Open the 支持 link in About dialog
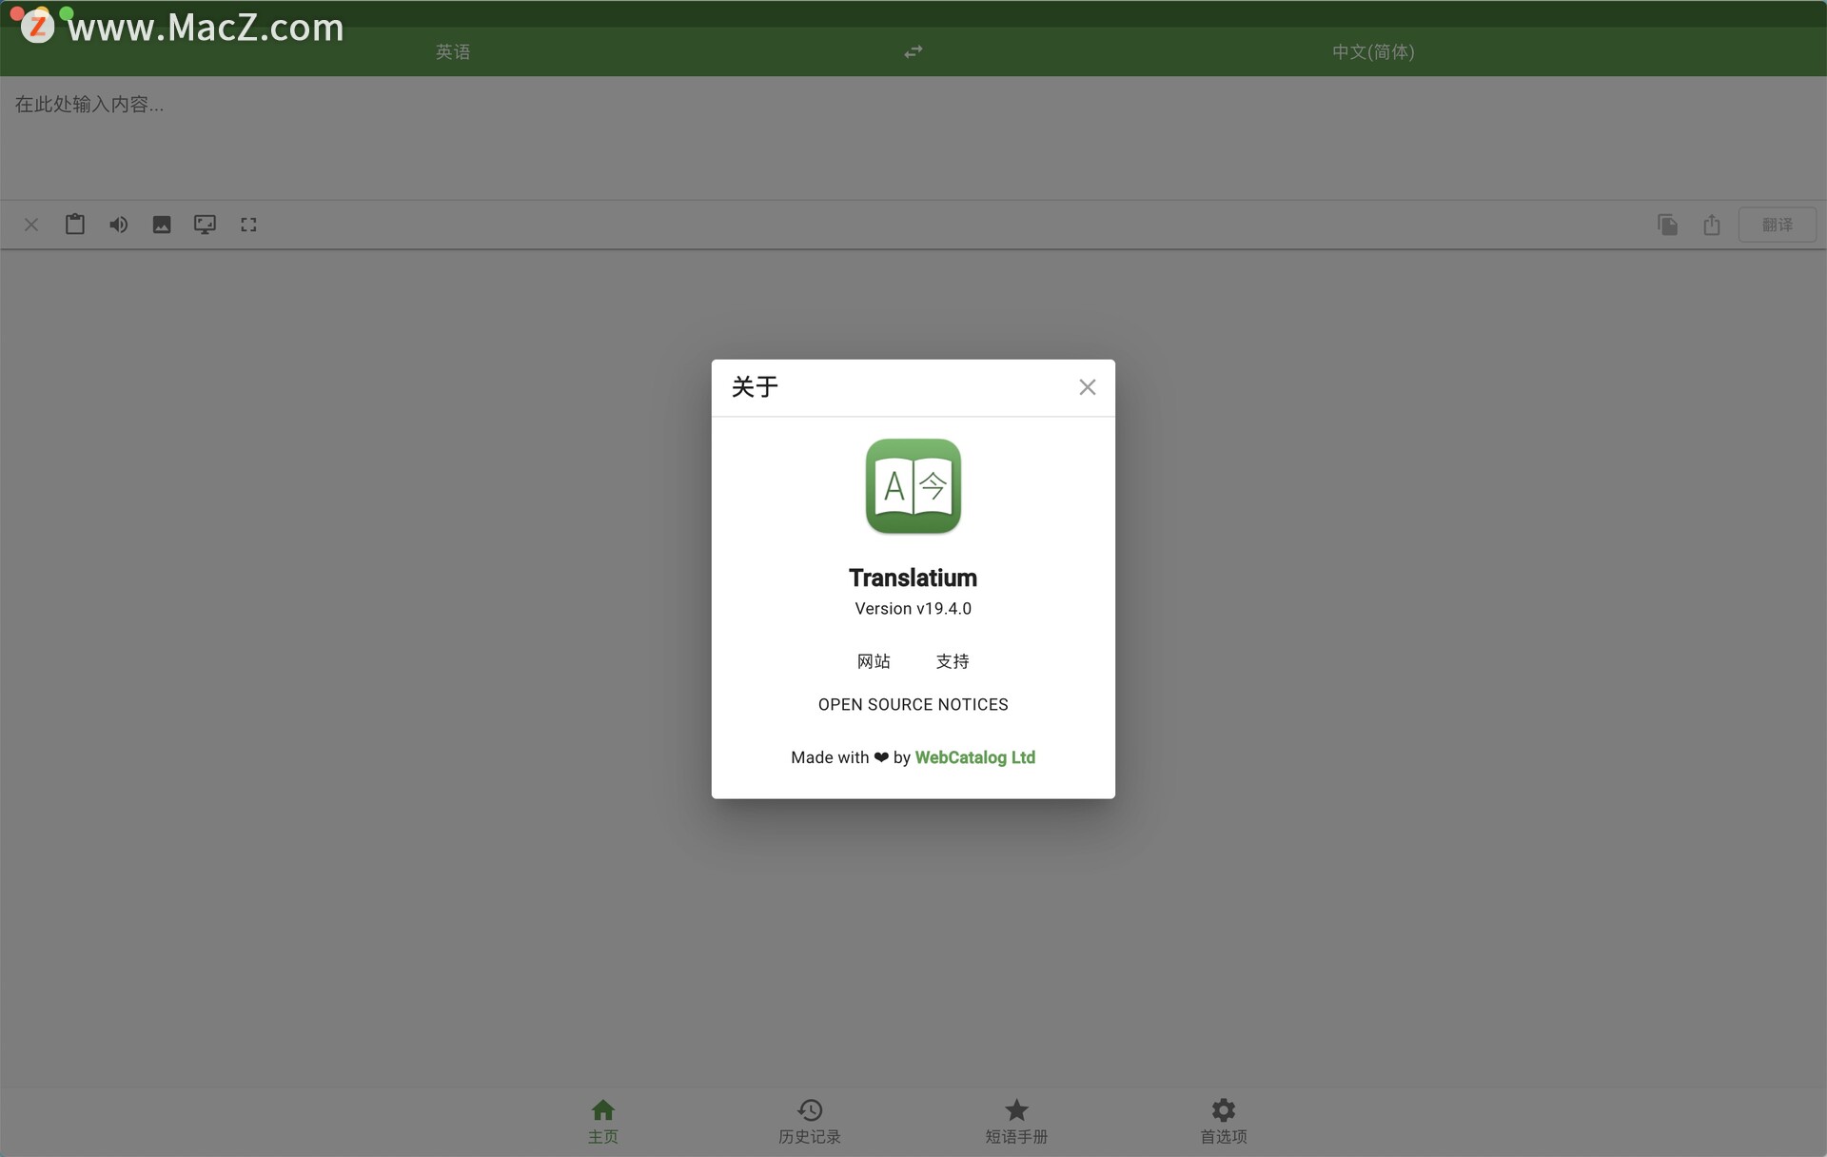Image resolution: width=1827 pixels, height=1157 pixels. click(x=953, y=661)
